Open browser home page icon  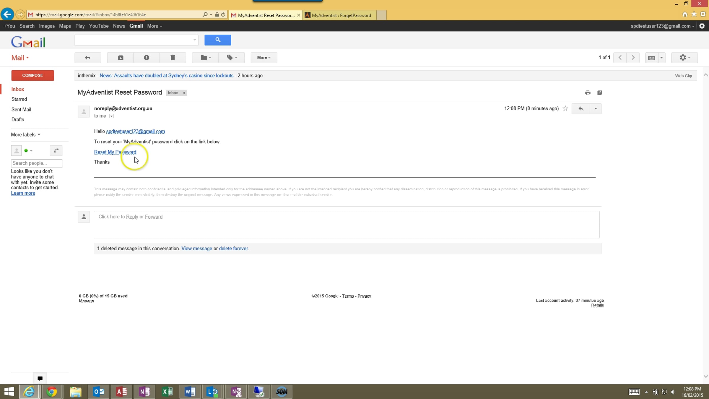[x=685, y=14]
